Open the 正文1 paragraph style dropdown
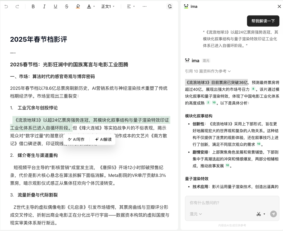Image resolution: width=283 pixels, height=231 pixels. (x=108, y=6)
